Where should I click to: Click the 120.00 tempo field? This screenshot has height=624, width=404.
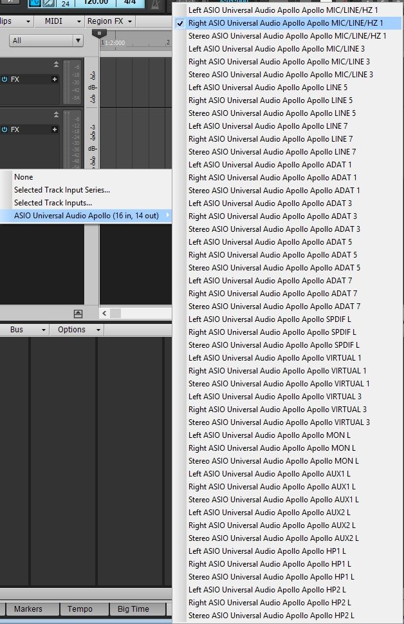[x=96, y=3]
